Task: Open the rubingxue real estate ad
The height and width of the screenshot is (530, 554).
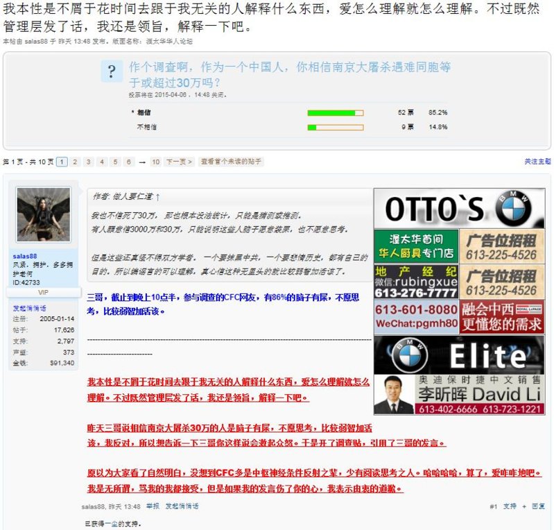Action: (415, 282)
